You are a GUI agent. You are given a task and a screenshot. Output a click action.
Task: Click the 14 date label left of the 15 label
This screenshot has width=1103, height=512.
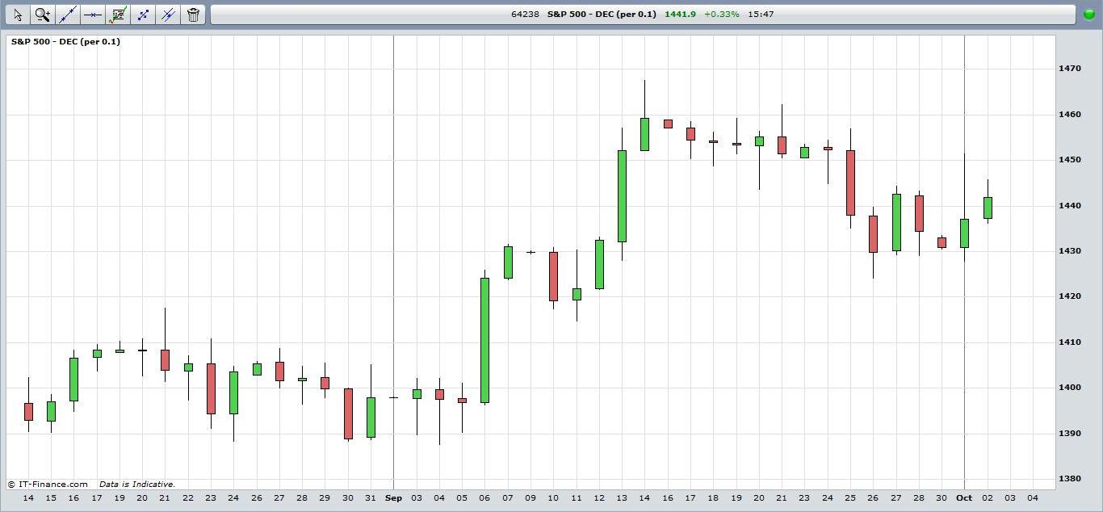click(28, 498)
